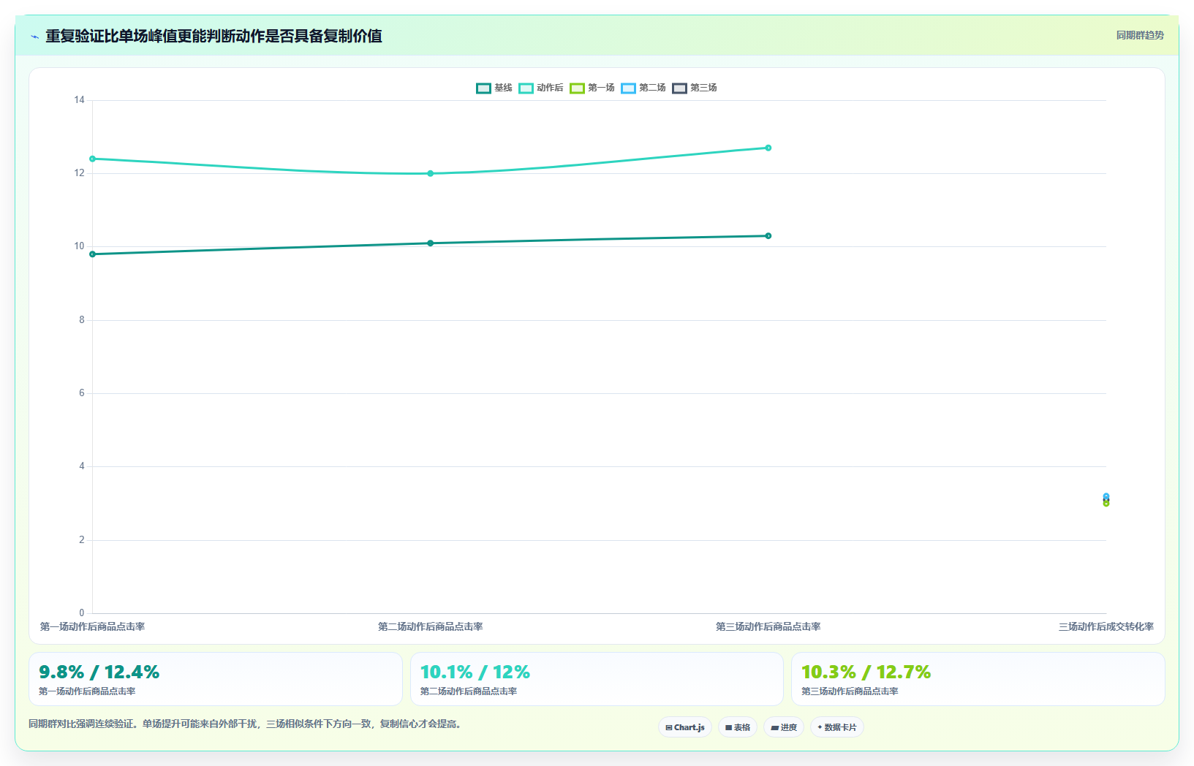This screenshot has width=1194, height=766.
Task: Click the y-axis tick value 14
Action: pos(79,100)
